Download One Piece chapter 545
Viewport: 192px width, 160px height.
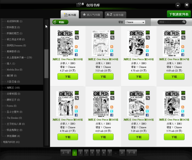(x=103, y=137)
